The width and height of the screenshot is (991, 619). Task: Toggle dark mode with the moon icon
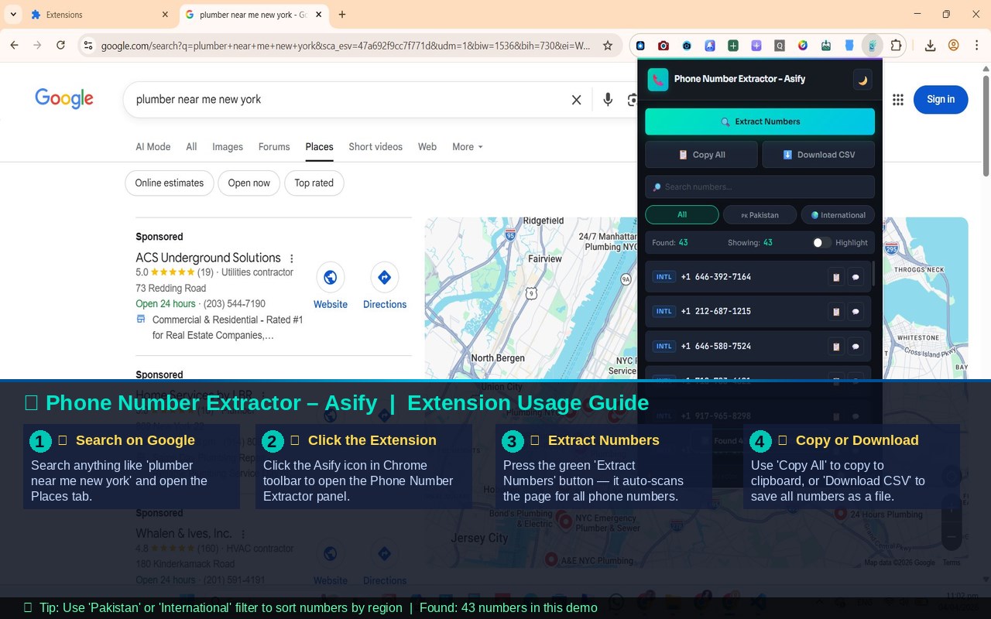(x=862, y=80)
